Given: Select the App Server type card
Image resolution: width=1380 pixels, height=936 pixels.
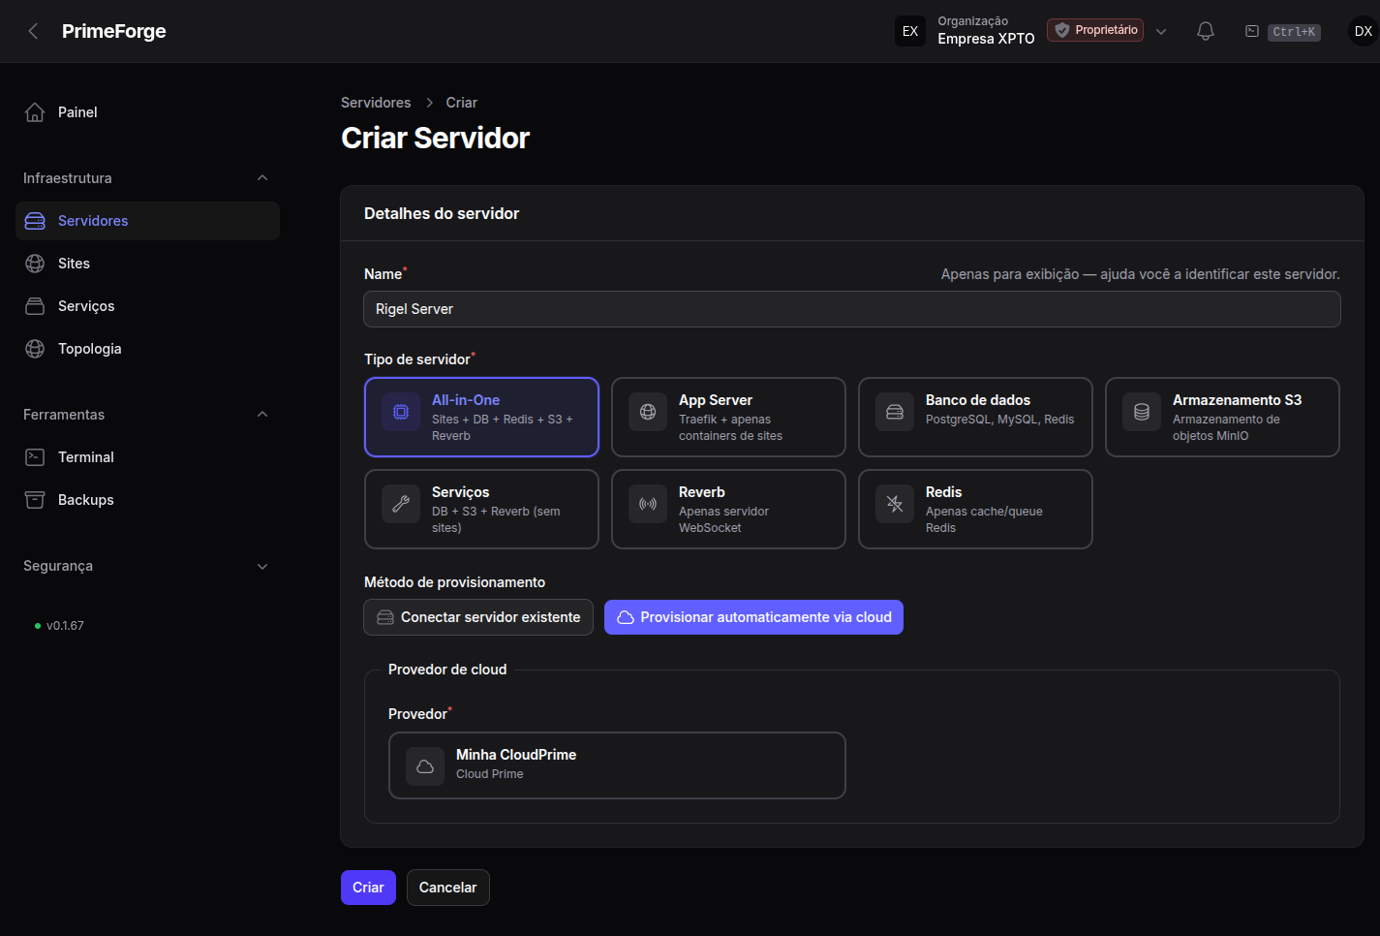Looking at the screenshot, I should [x=728, y=417].
